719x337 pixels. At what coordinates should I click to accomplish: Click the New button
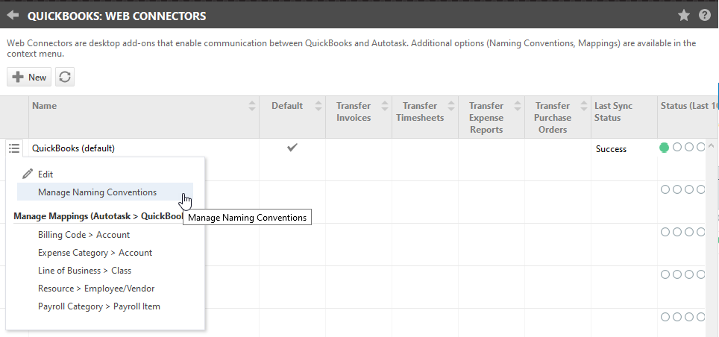click(x=29, y=77)
